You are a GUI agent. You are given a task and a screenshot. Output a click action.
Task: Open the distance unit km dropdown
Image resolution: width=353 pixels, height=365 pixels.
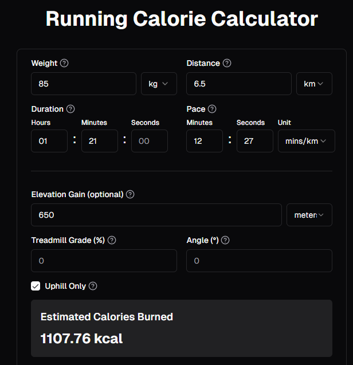point(314,84)
